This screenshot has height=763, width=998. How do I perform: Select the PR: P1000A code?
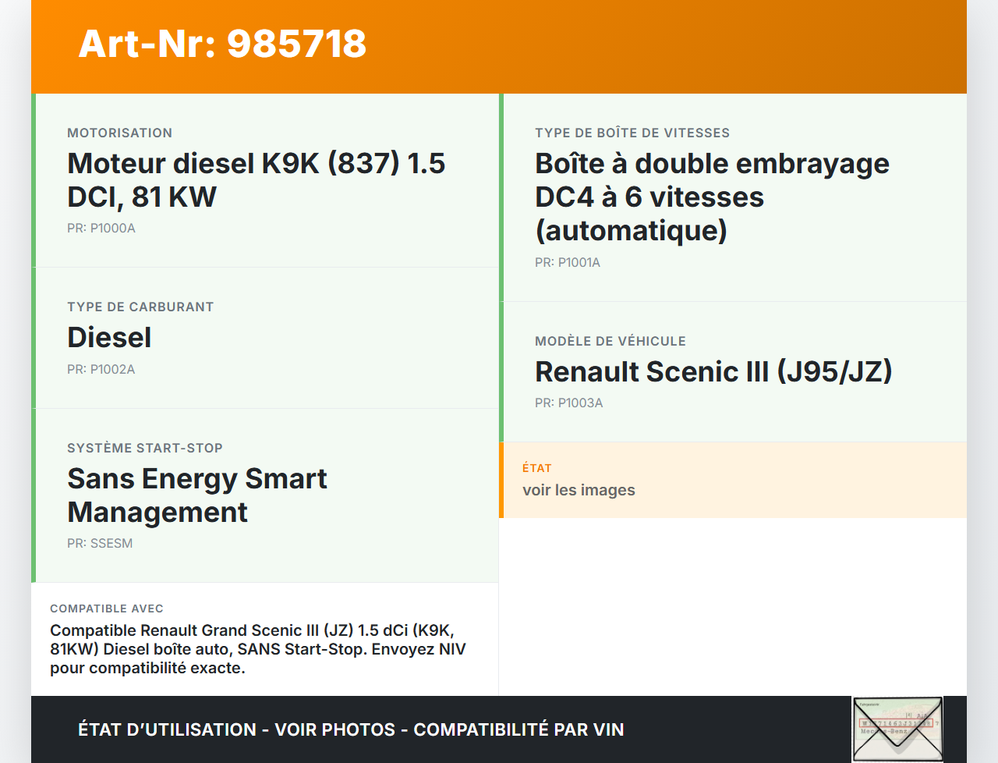pos(101,229)
